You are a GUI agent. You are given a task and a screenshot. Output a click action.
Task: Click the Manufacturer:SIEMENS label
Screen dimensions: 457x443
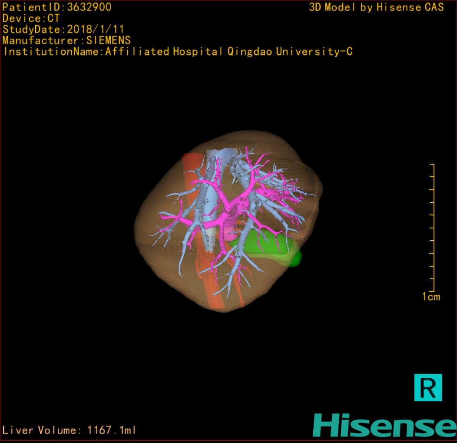[x=66, y=40]
